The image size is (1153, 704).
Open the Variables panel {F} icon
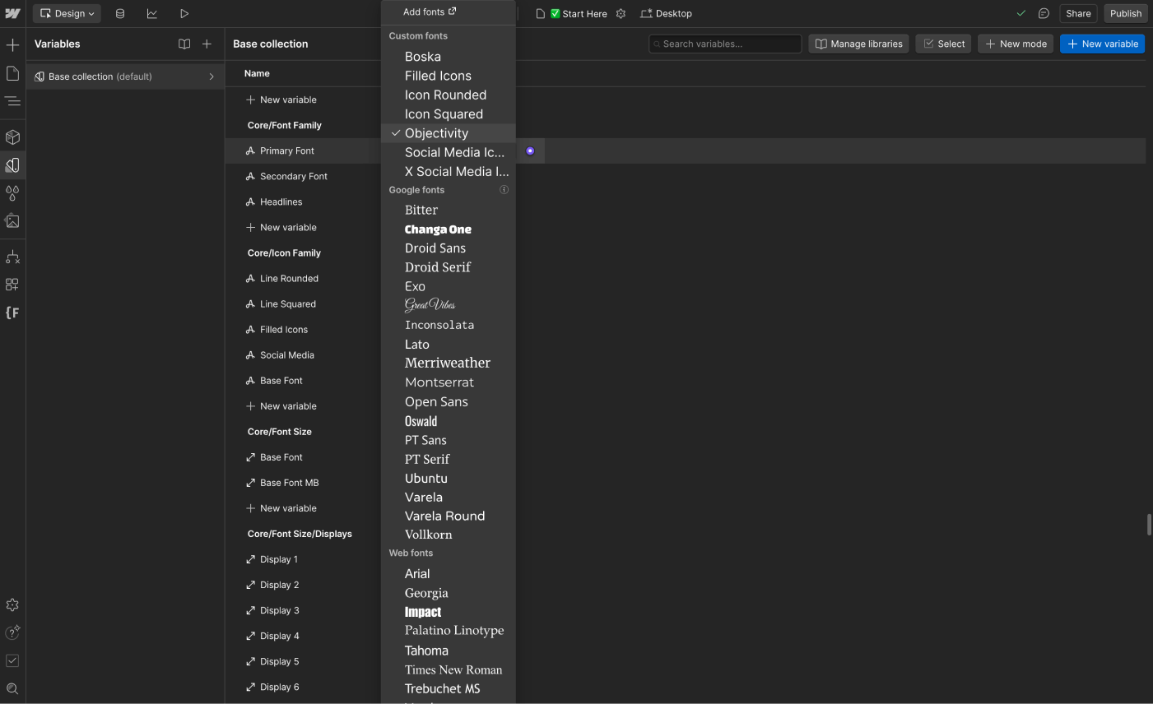click(x=12, y=313)
